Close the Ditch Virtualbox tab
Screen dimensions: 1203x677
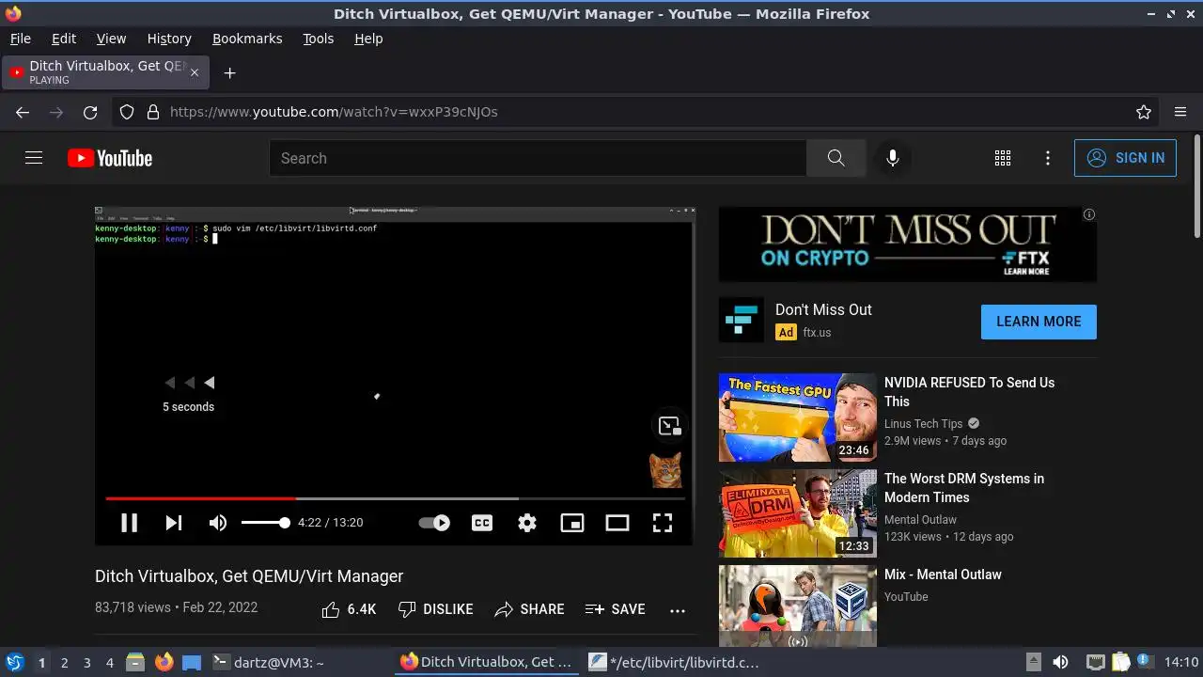pyautogui.click(x=195, y=72)
